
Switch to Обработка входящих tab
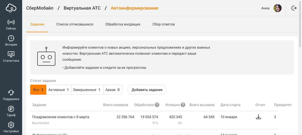(123, 24)
